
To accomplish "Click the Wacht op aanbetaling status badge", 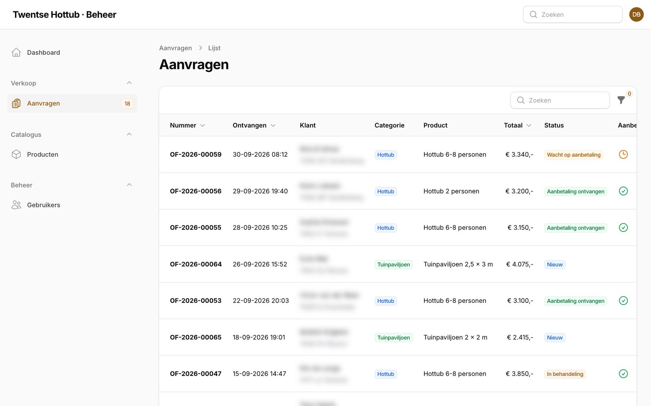I will [574, 155].
